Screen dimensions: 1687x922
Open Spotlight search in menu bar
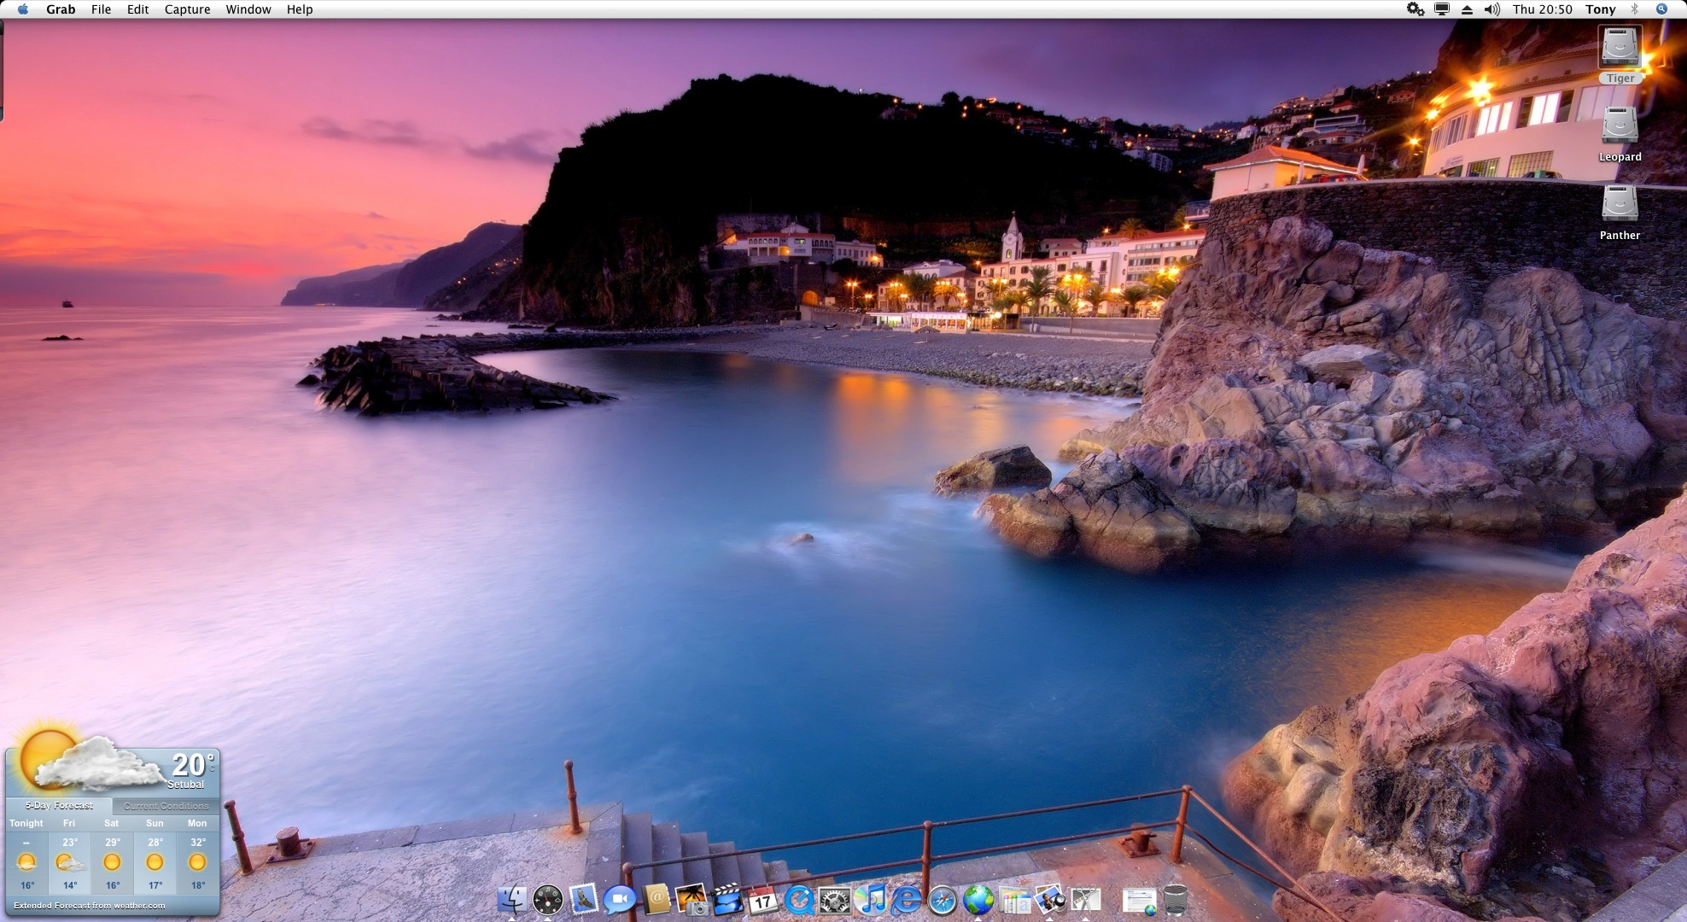(x=1661, y=9)
